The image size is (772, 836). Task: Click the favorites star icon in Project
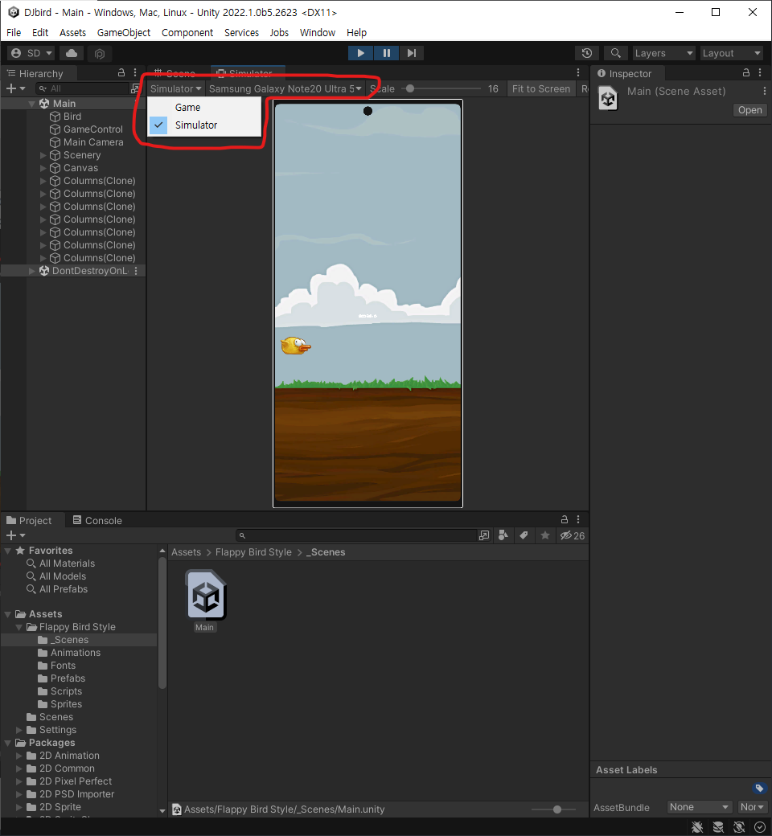pos(544,535)
